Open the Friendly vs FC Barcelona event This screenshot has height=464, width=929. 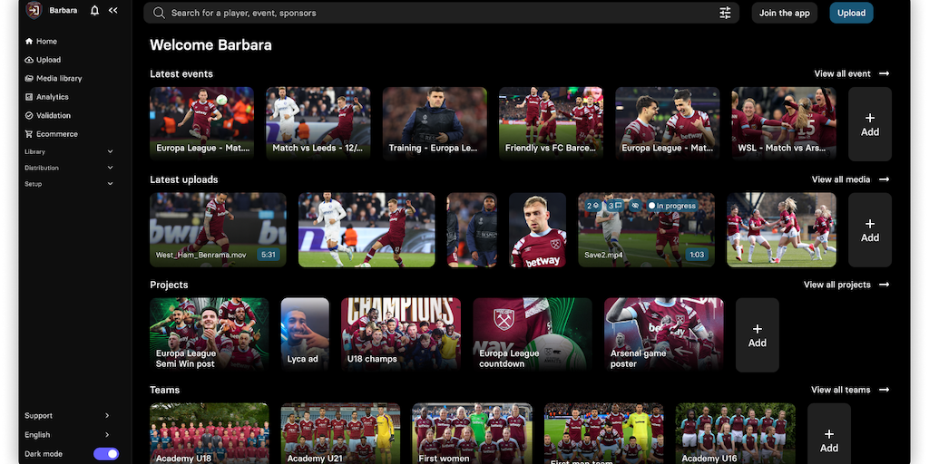(551, 123)
